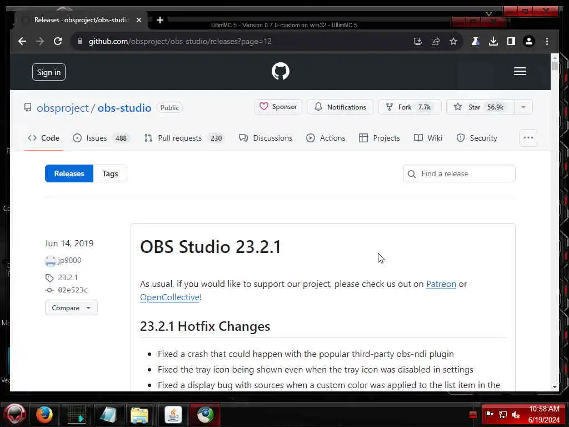Click the install app icon in address bar

[x=418, y=41]
